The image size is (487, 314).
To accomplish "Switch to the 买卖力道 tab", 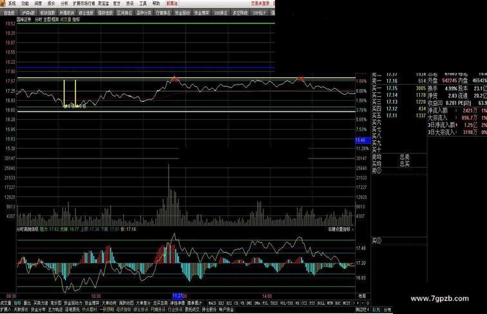I will click(41, 303).
